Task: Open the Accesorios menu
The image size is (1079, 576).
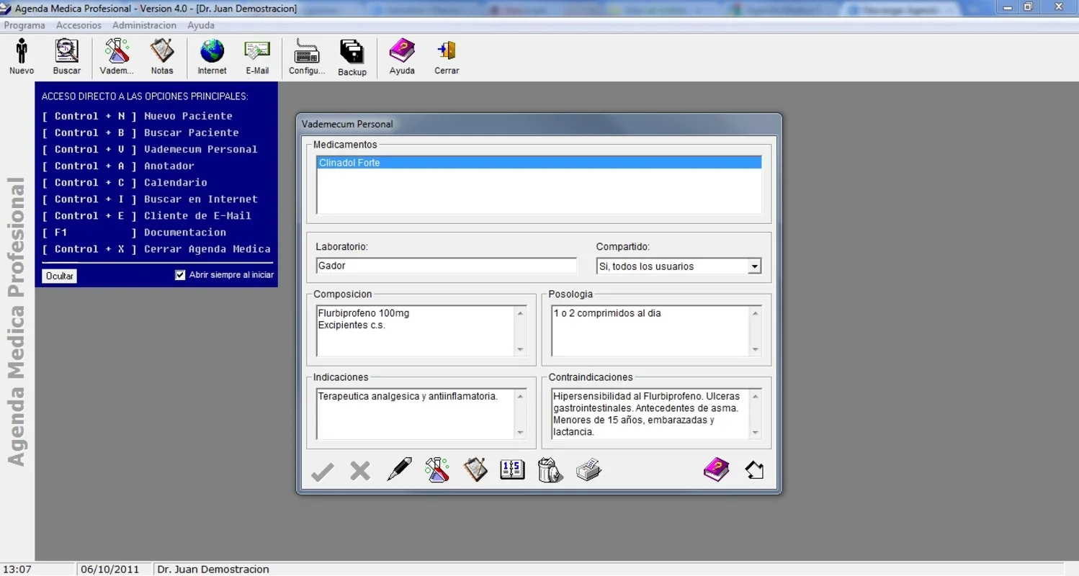Action: pos(79,25)
